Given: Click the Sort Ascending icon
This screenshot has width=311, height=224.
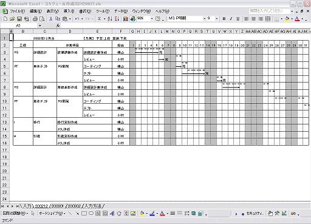Looking at the screenshot, I should click(x=110, y=19).
